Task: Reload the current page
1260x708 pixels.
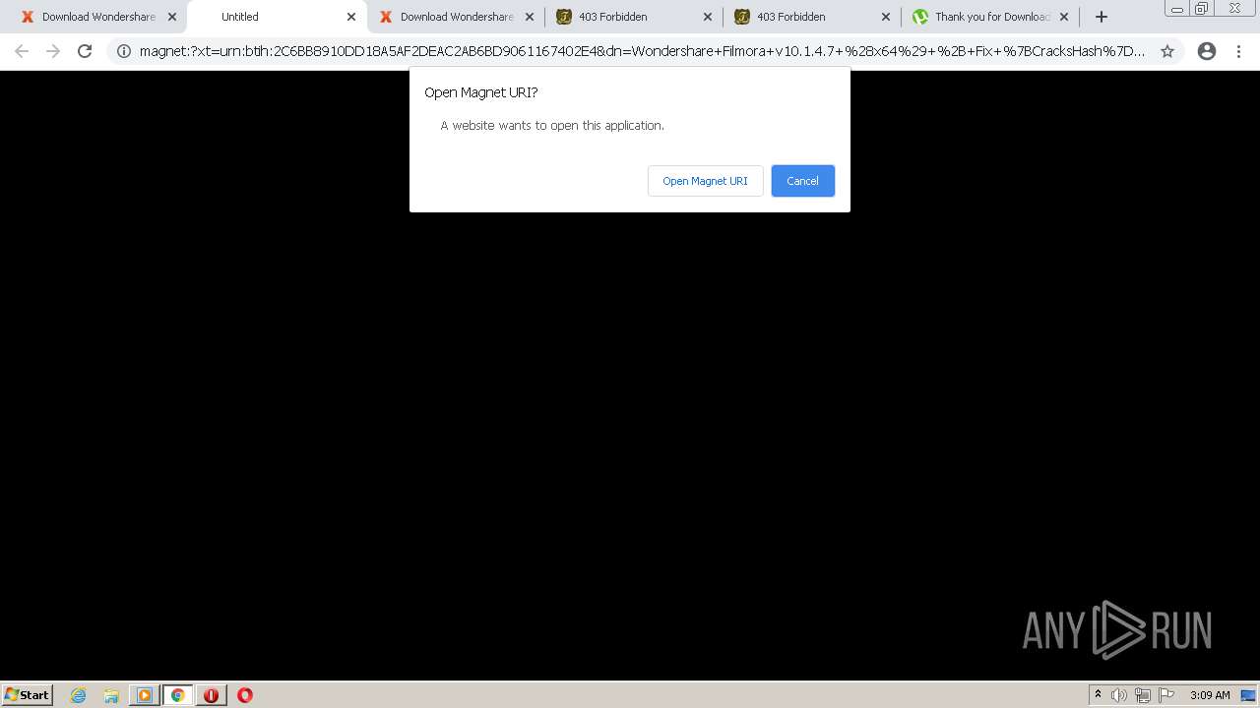Action: pos(85,51)
